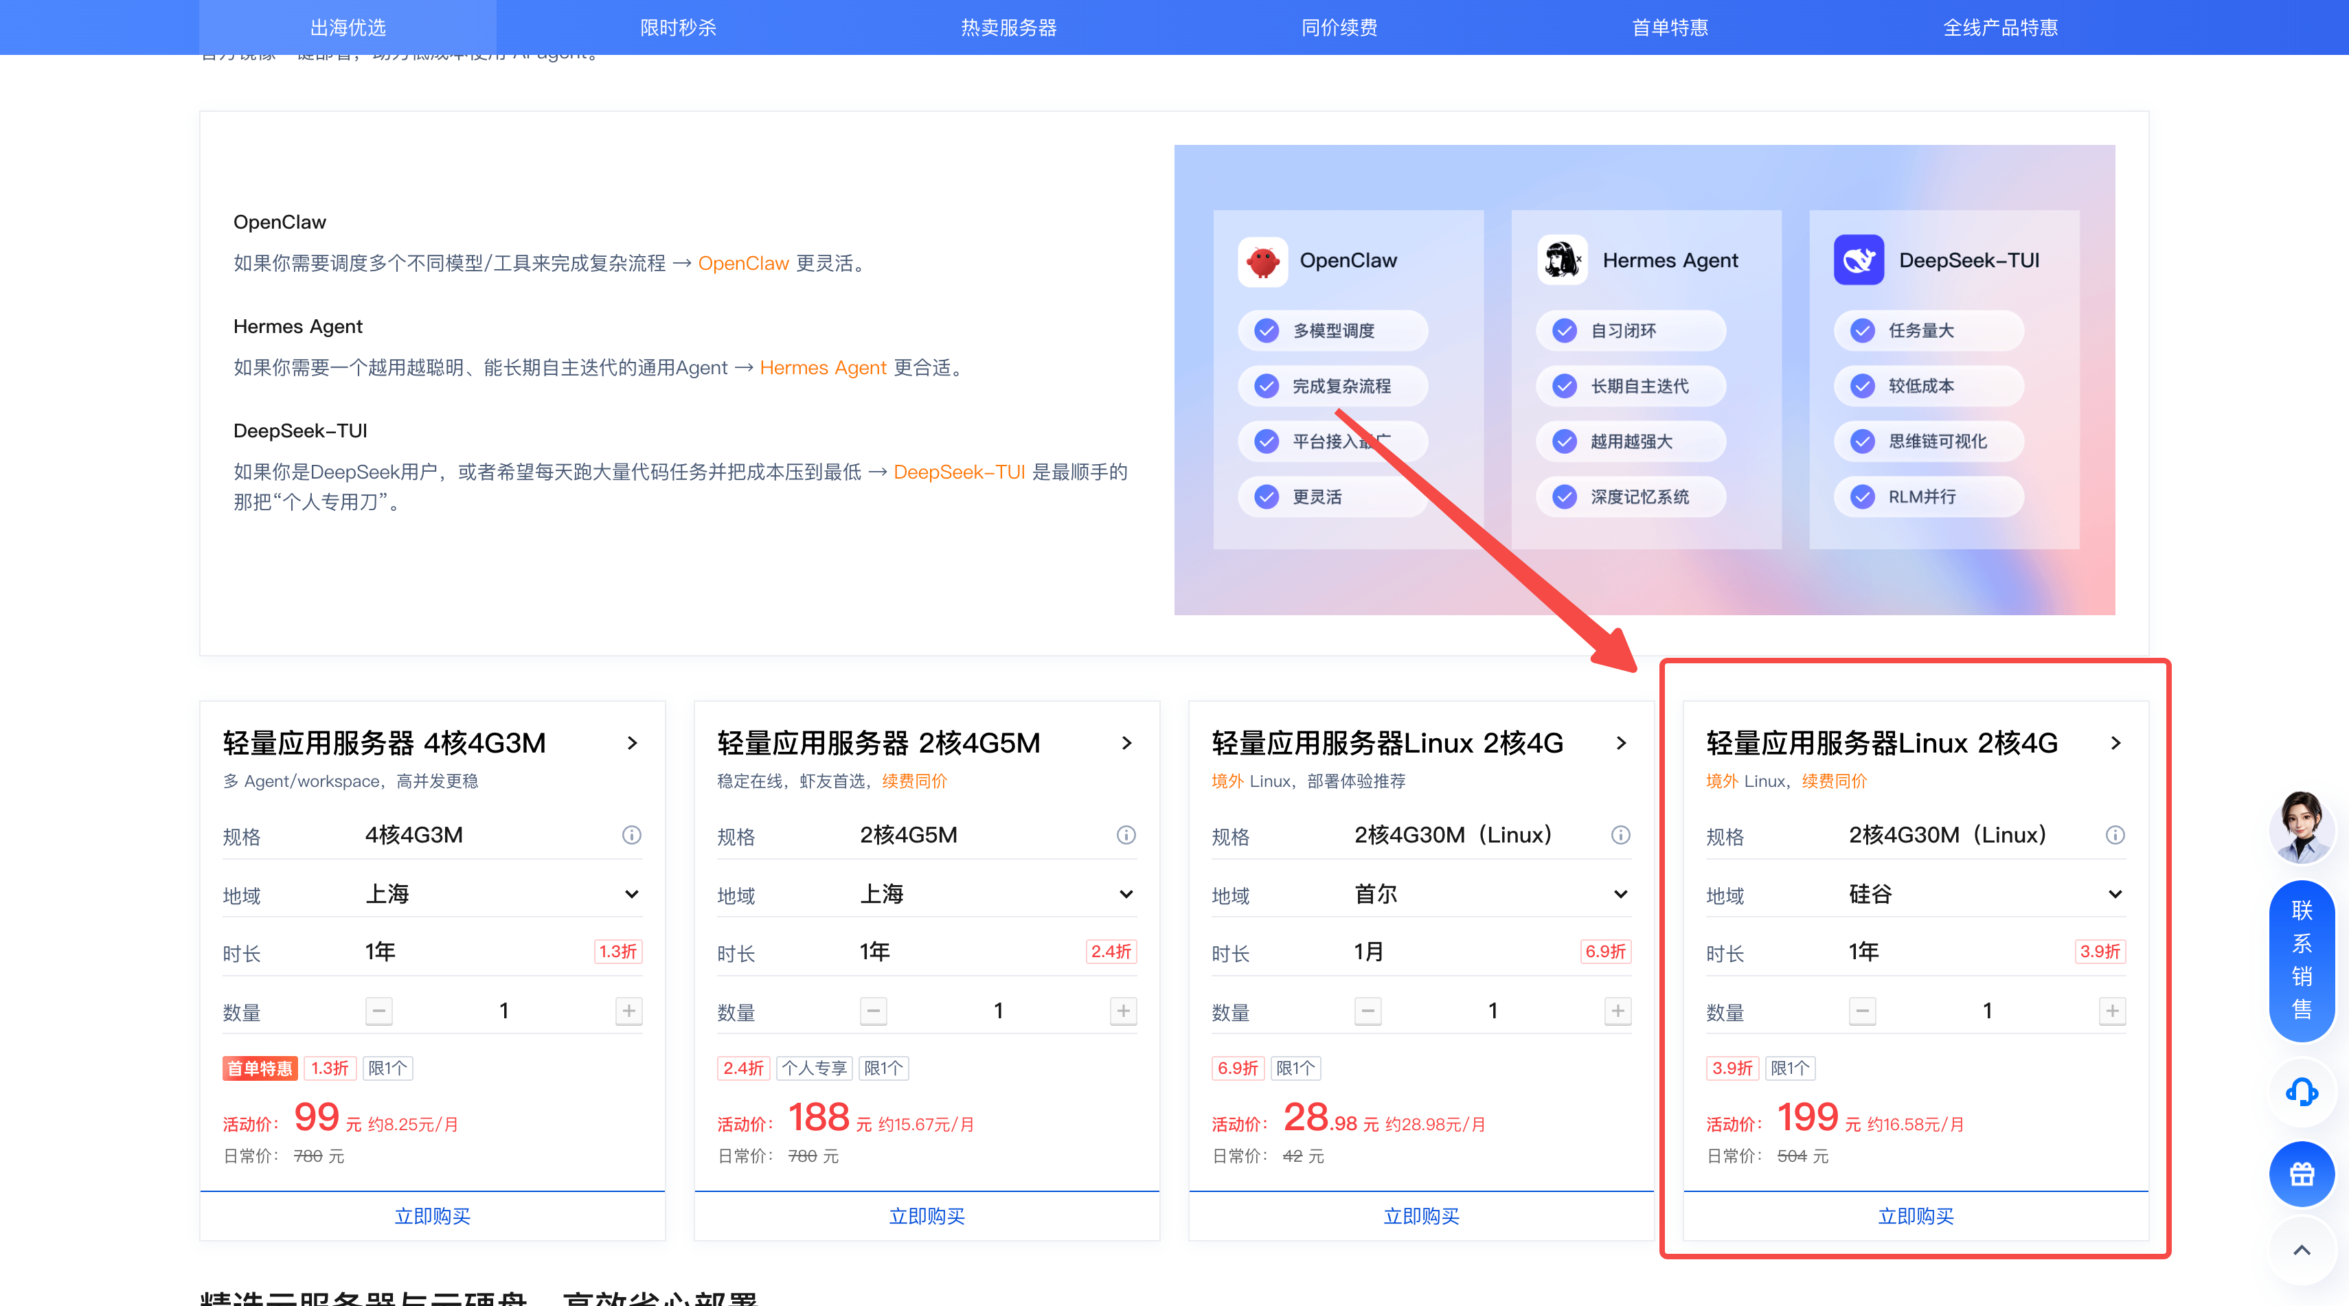Click the back-to-top arrow icon

pos(2302,1250)
